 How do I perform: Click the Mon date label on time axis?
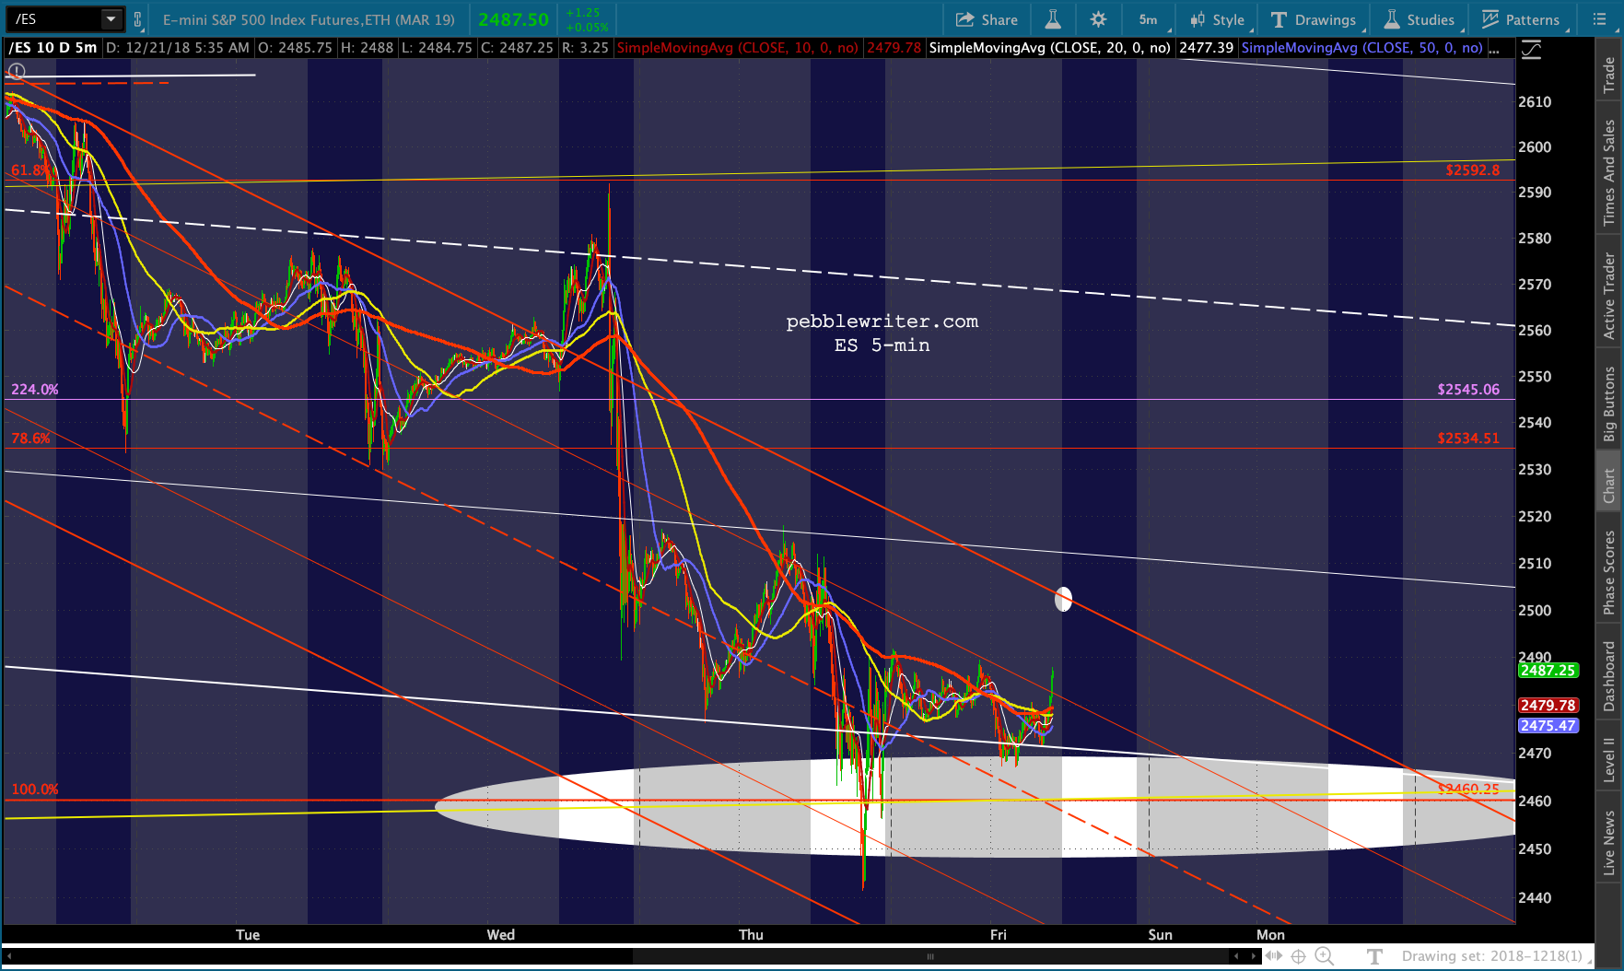pyautogui.click(x=1270, y=934)
